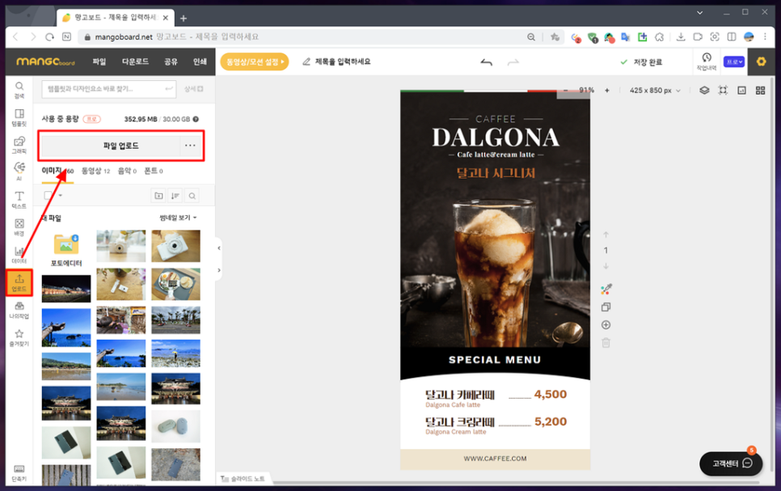The height and width of the screenshot is (491, 781).
Task: Click the fit-to-screen frame icon
Action: [x=723, y=91]
